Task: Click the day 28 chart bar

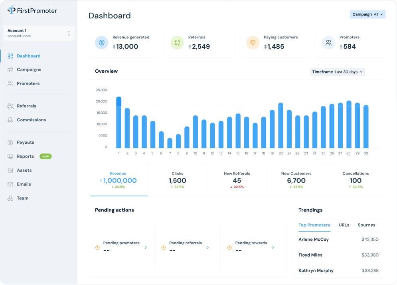Action: 349,125
